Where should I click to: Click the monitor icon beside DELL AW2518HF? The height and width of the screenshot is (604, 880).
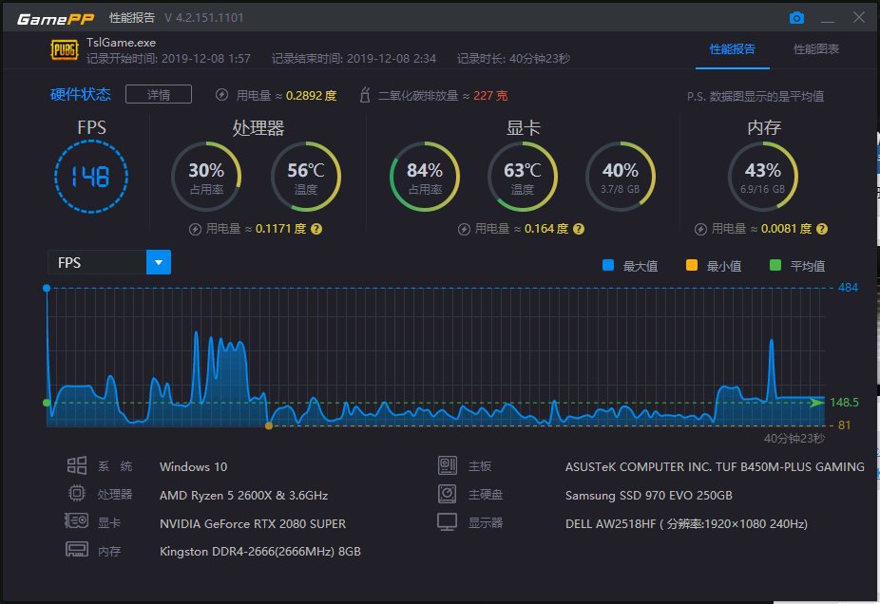[448, 522]
